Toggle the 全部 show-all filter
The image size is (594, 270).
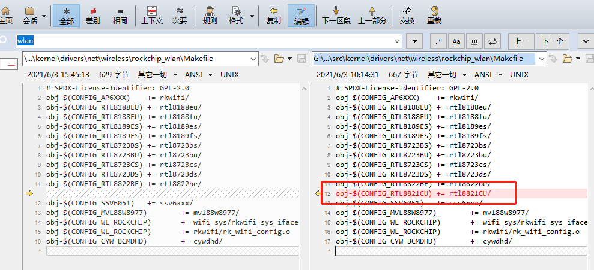[66, 16]
